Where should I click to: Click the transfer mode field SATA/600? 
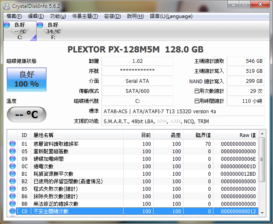point(137,91)
